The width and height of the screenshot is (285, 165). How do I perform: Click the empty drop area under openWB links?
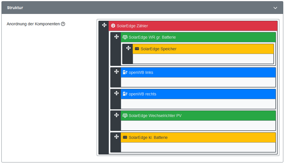point(198,82)
